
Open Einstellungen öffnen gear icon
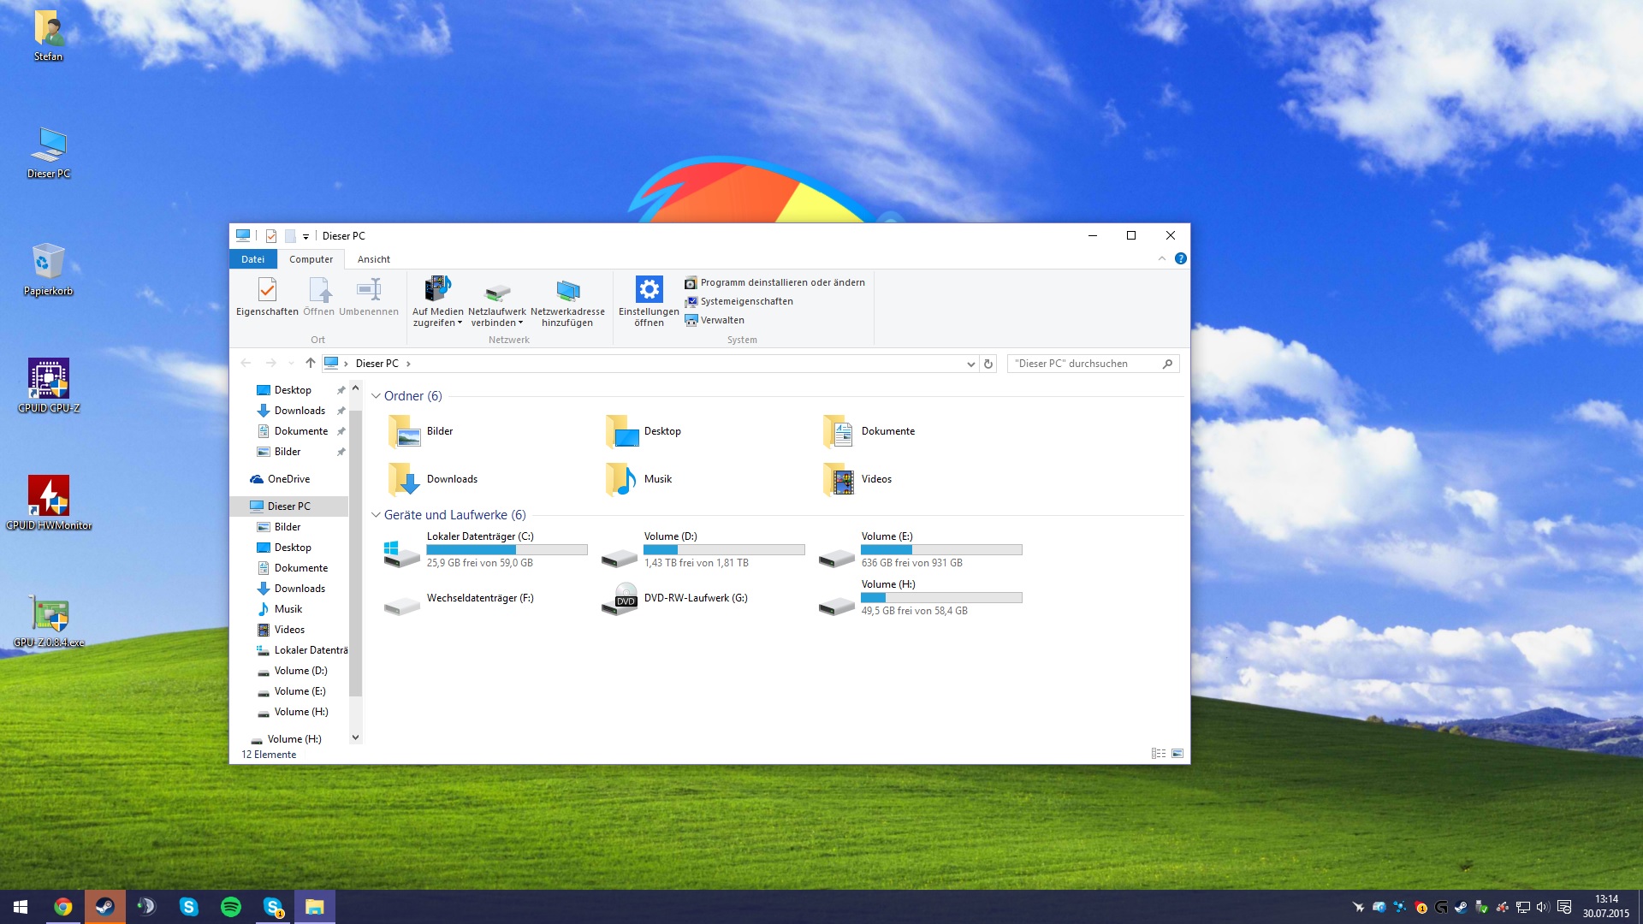649,291
